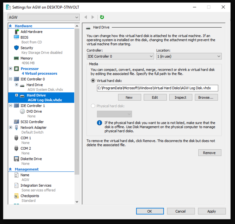Click the Security shield icon
This screenshot has width=235, height=224.
pyautogui.click(x=17, y=48)
